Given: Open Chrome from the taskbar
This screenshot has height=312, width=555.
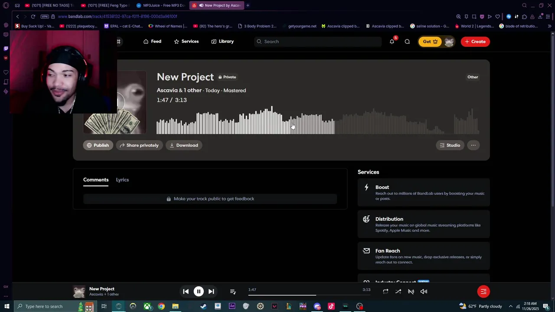Looking at the screenshot, I should 161,306.
